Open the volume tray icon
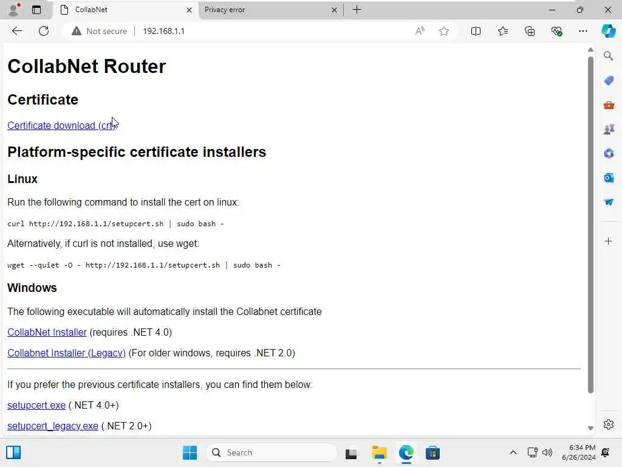The image size is (622, 467). 547,452
